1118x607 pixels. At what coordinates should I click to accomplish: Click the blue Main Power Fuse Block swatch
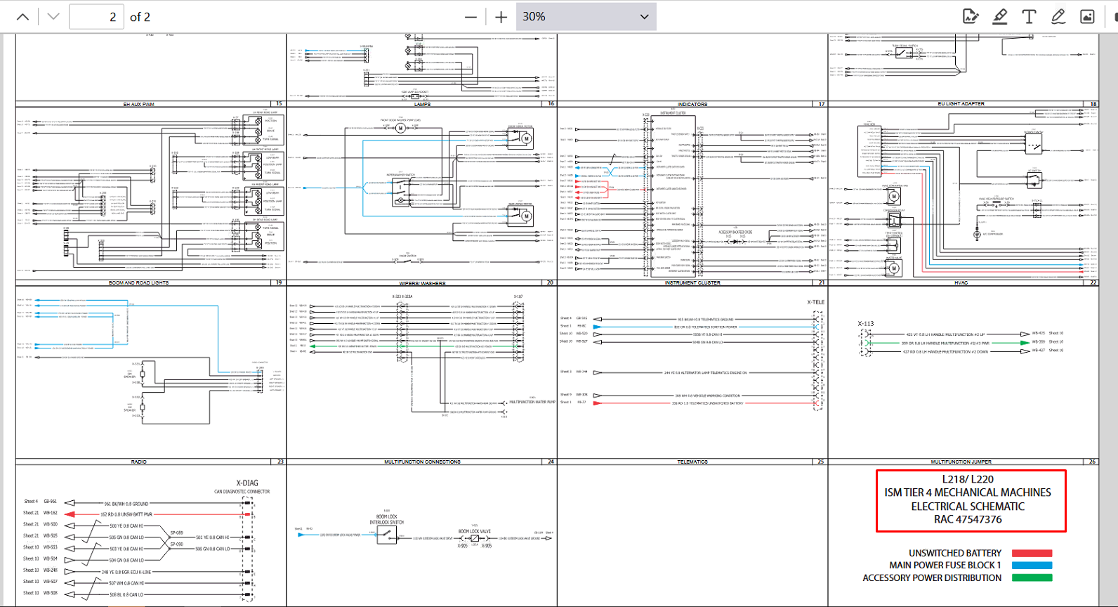point(1032,566)
